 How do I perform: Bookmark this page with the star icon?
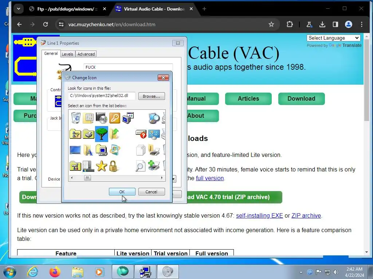(271, 24)
